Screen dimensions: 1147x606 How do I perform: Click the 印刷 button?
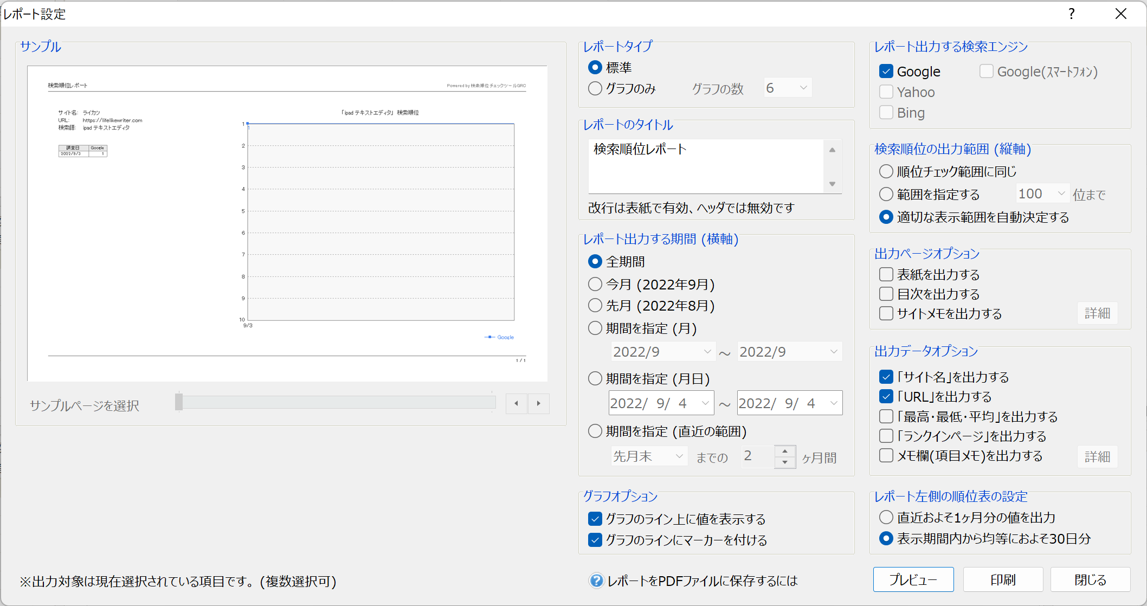[1002, 580]
